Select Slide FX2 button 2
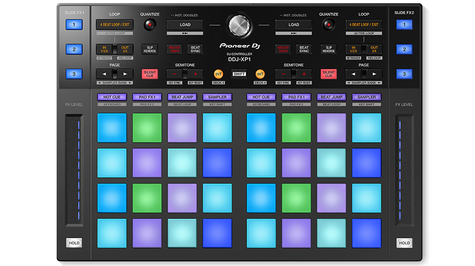The width and height of the screenshot is (475, 266). click(x=404, y=49)
